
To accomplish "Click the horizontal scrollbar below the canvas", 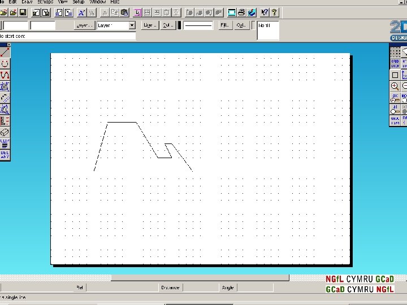I will (x=200, y=278).
